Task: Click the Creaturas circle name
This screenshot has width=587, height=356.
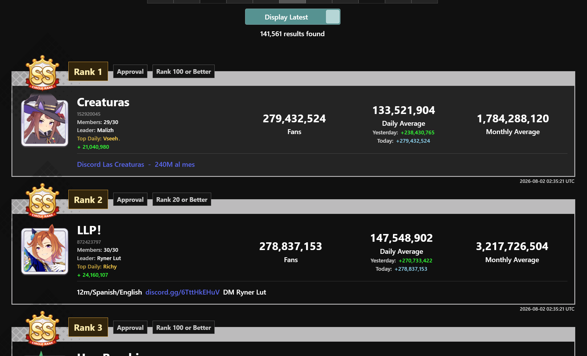Action: coord(103,102)
